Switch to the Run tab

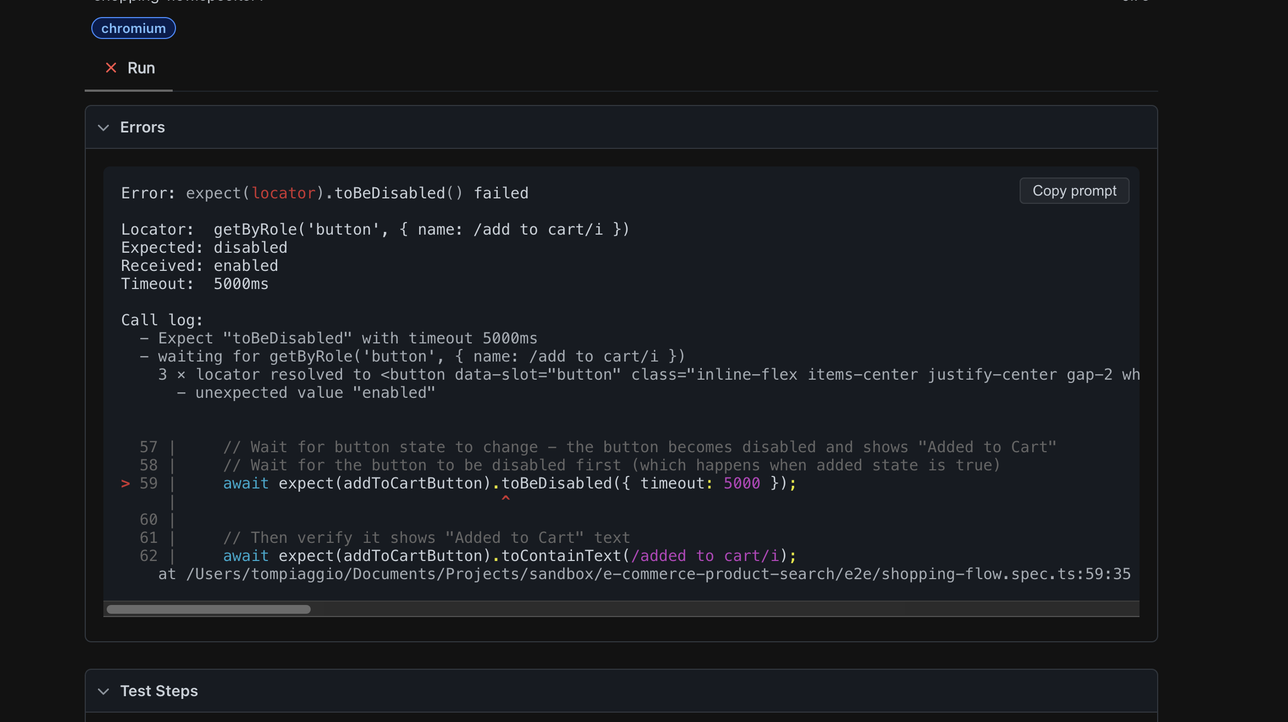pos(141,68)
